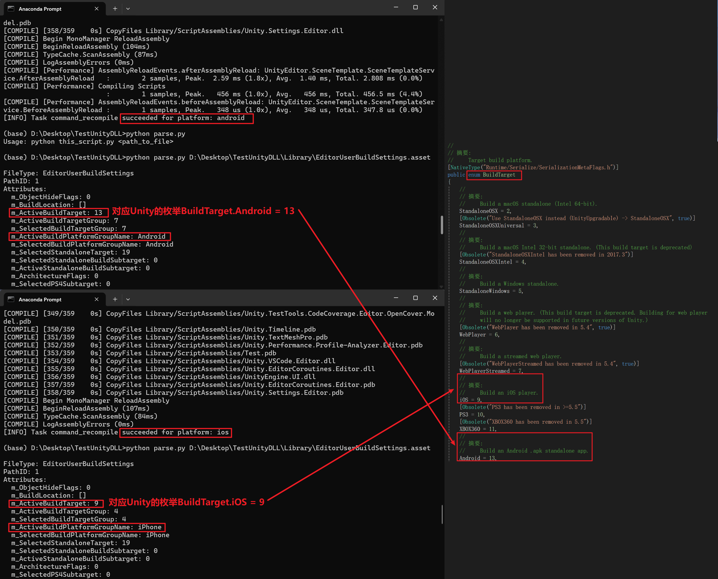Viewport: 718px width, 579px height.
Task: Minimize the upper terminal window
Action: tap(396, 7)
